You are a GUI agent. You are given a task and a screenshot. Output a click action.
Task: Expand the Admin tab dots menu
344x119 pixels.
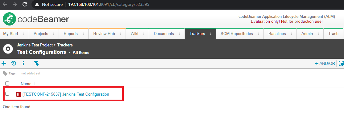coord(318,34)
